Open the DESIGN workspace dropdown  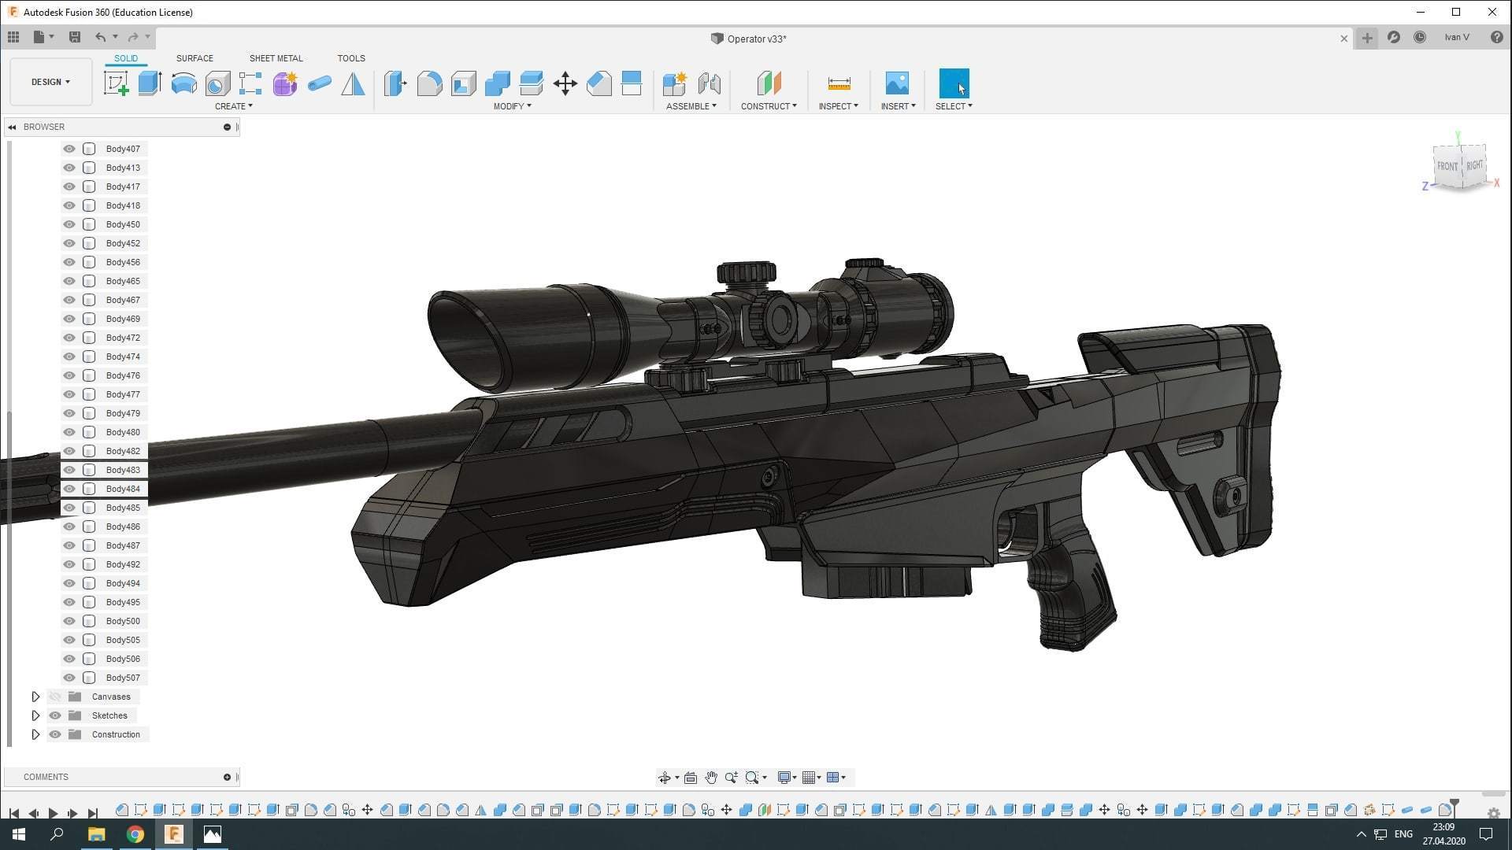pos(50,82)
